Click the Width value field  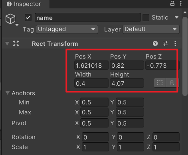[91, 83]
